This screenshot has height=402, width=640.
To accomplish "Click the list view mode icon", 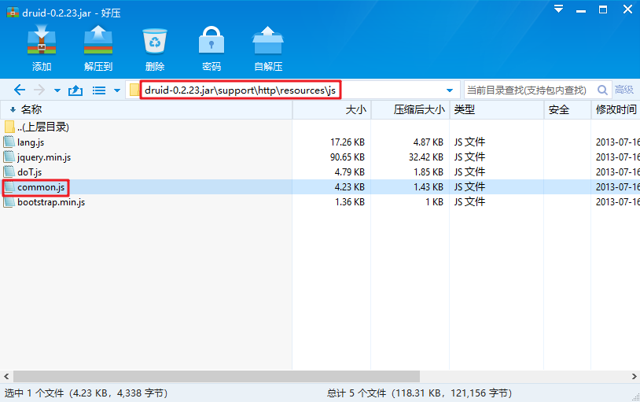I will [99, 90].
